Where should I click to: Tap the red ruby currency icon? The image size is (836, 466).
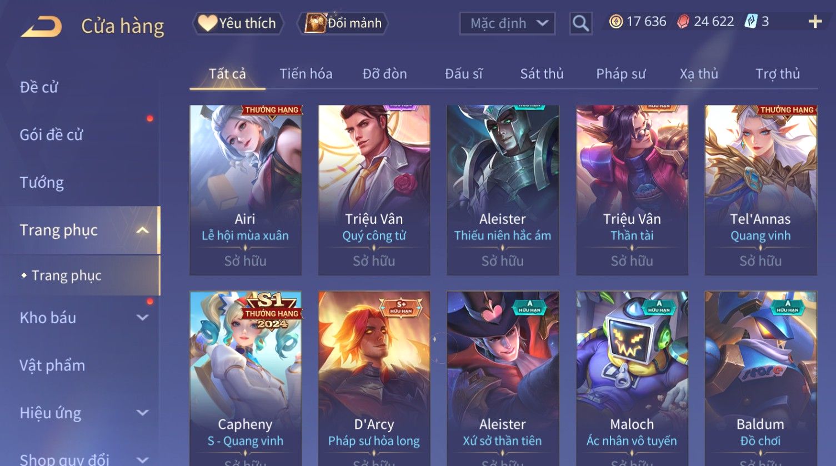pyautogui.click(x=683, y=22)
